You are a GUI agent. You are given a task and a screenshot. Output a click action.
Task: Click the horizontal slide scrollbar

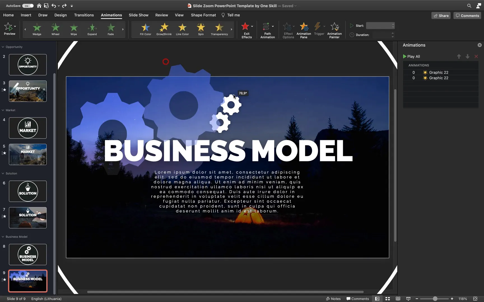tap(225, 292)
